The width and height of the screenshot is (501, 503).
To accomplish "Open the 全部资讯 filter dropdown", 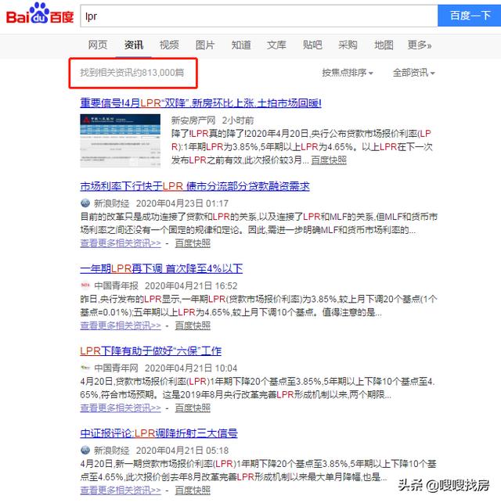I will tap(413, 73).
